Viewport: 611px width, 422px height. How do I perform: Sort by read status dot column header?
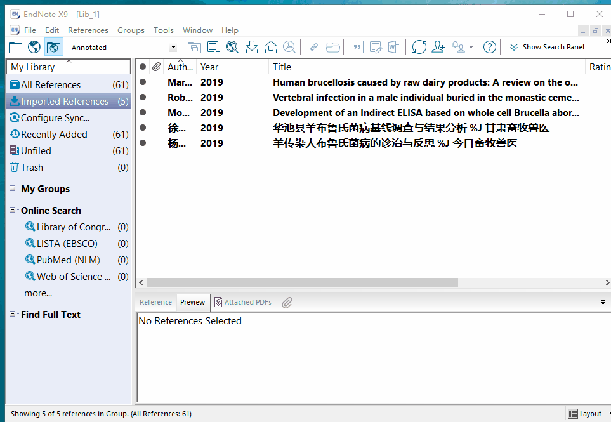click(x=143, y=67)
